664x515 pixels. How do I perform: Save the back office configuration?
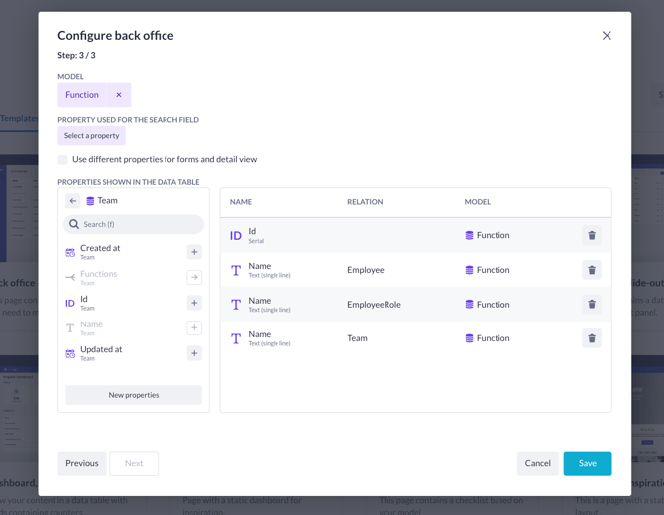tap(588, 463)
